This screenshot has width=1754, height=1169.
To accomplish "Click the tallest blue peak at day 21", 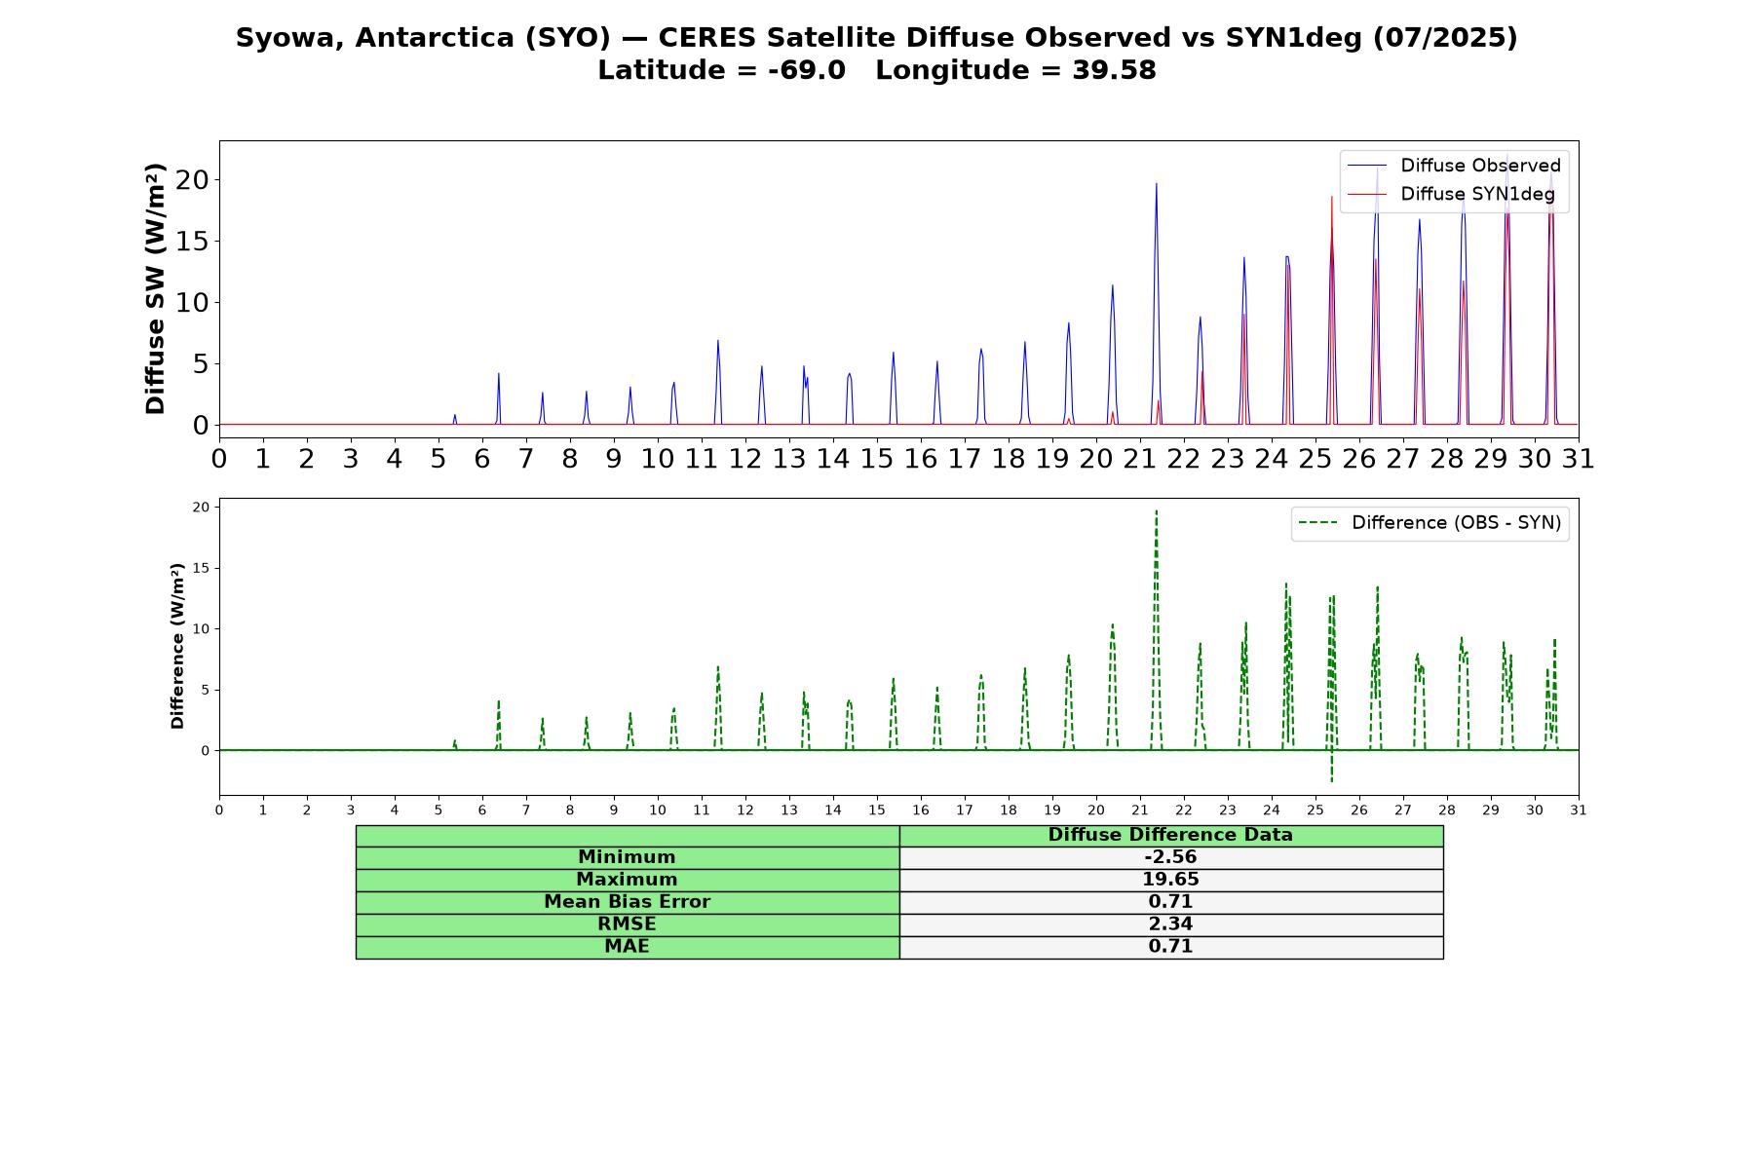I will click(1157, 185).
